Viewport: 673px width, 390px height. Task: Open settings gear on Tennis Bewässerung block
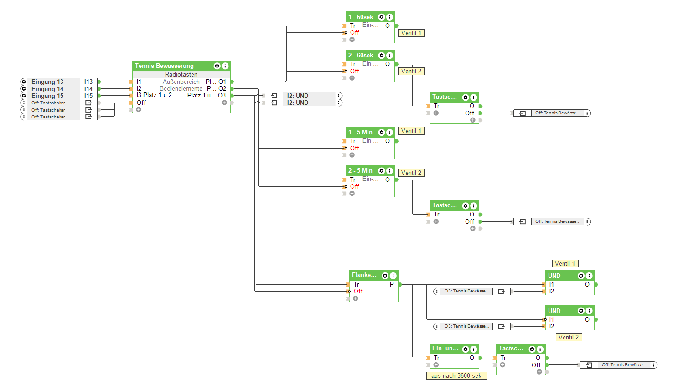pos(217,66)
